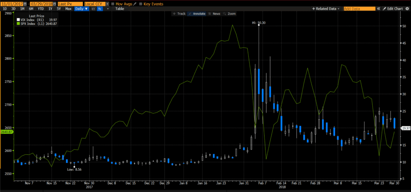Open the start date calendar picker
The width and height of the screenshot is (411, 192).
pyautogui.click(x=25, y=4)
